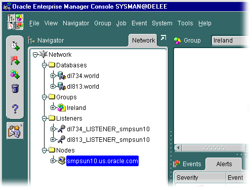Screen dimensions: 252x190
Task: Open help with the question mark icon
Action: tap(15, 108)
